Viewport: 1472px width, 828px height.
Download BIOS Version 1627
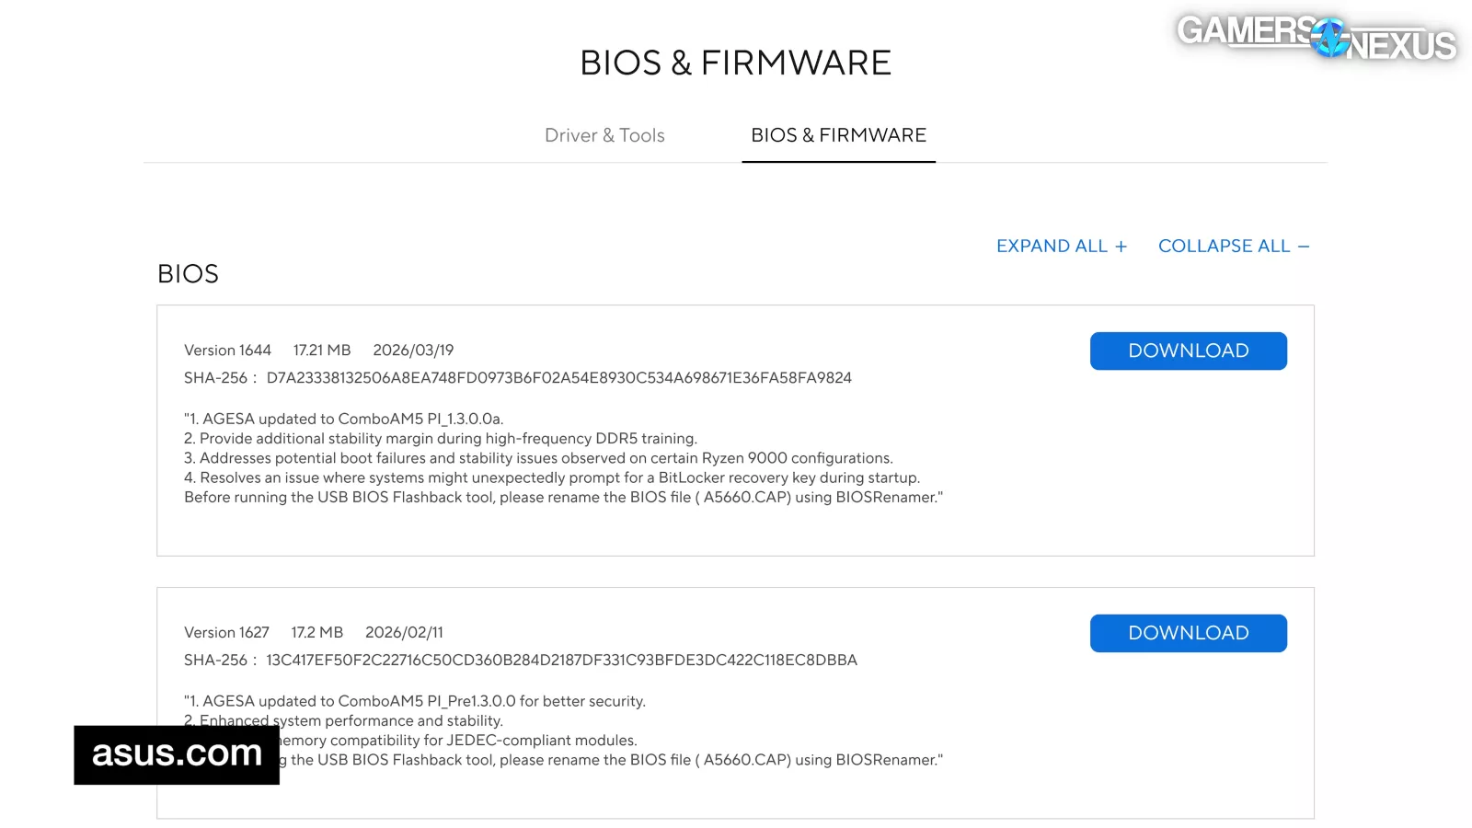tap(1189, 633)
